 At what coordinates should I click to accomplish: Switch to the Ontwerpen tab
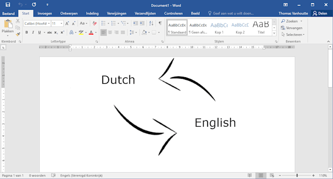pos(69,13)
